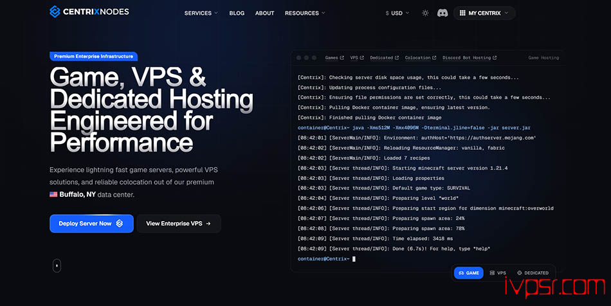
Task: Toggle light mode with the sun icon
Action: 425,13
